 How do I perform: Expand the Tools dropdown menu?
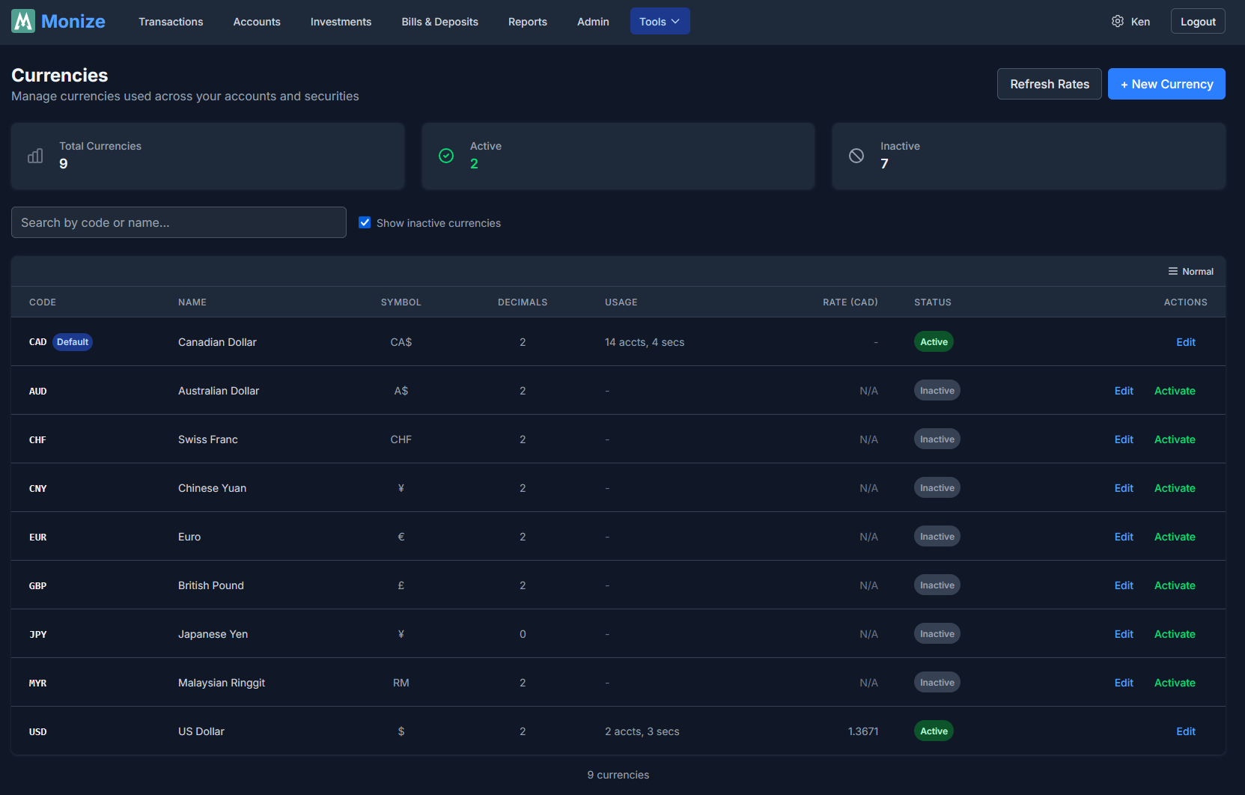click(x=660, y=21)
